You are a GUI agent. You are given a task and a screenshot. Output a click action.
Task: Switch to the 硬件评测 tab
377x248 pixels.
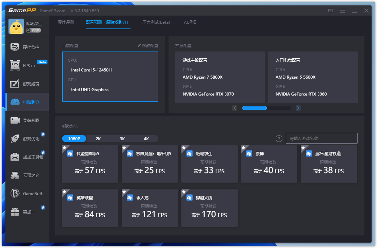click(x=66, y=22)
